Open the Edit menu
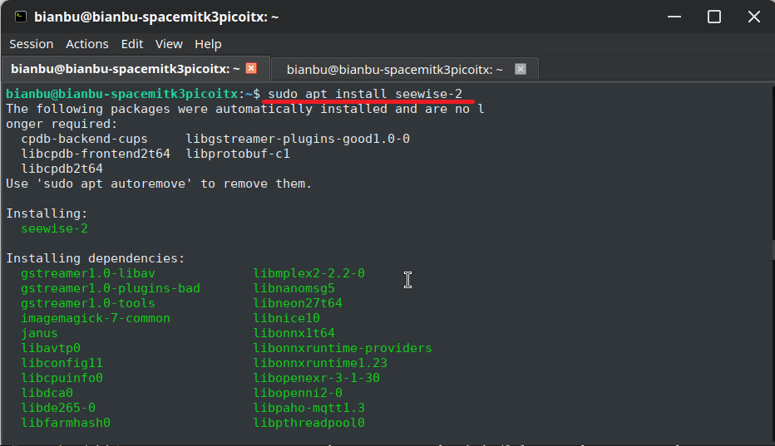This screenshot has height=446, width=775. pyautogui.click(x=132, y=44)
